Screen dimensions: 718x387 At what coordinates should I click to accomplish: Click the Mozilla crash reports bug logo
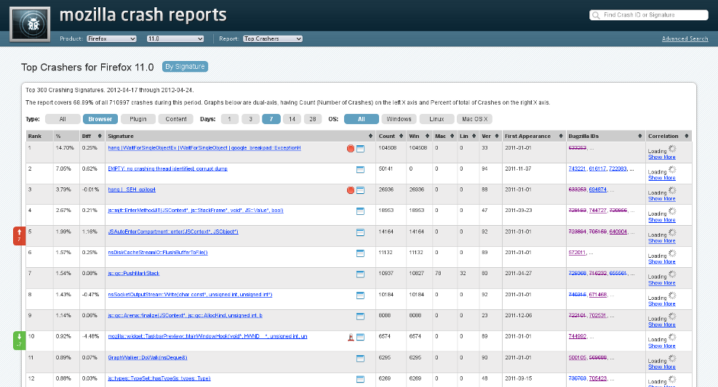(30, 23)
